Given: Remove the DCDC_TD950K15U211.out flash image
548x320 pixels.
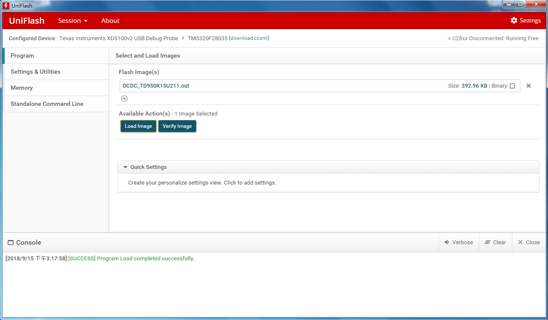Looking at the screenshot, I should 528,86.
